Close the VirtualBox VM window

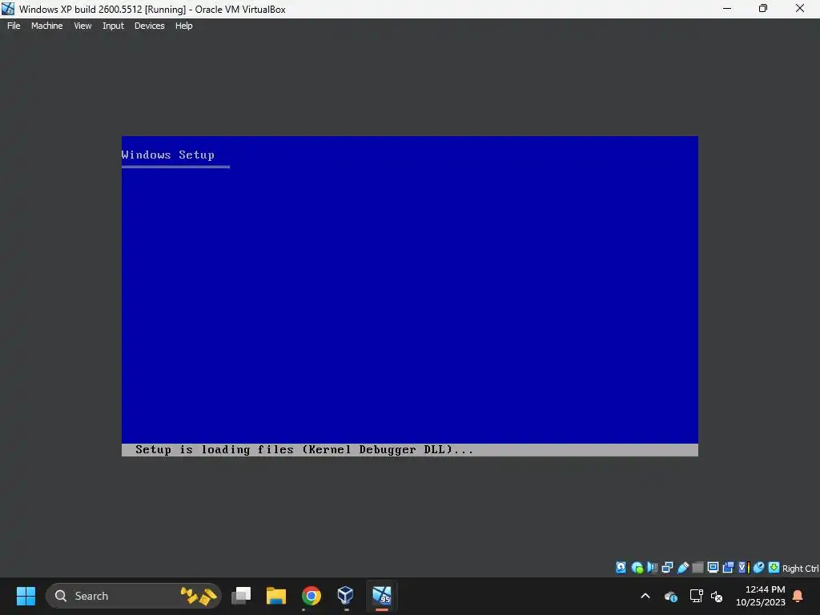[800, 9]
